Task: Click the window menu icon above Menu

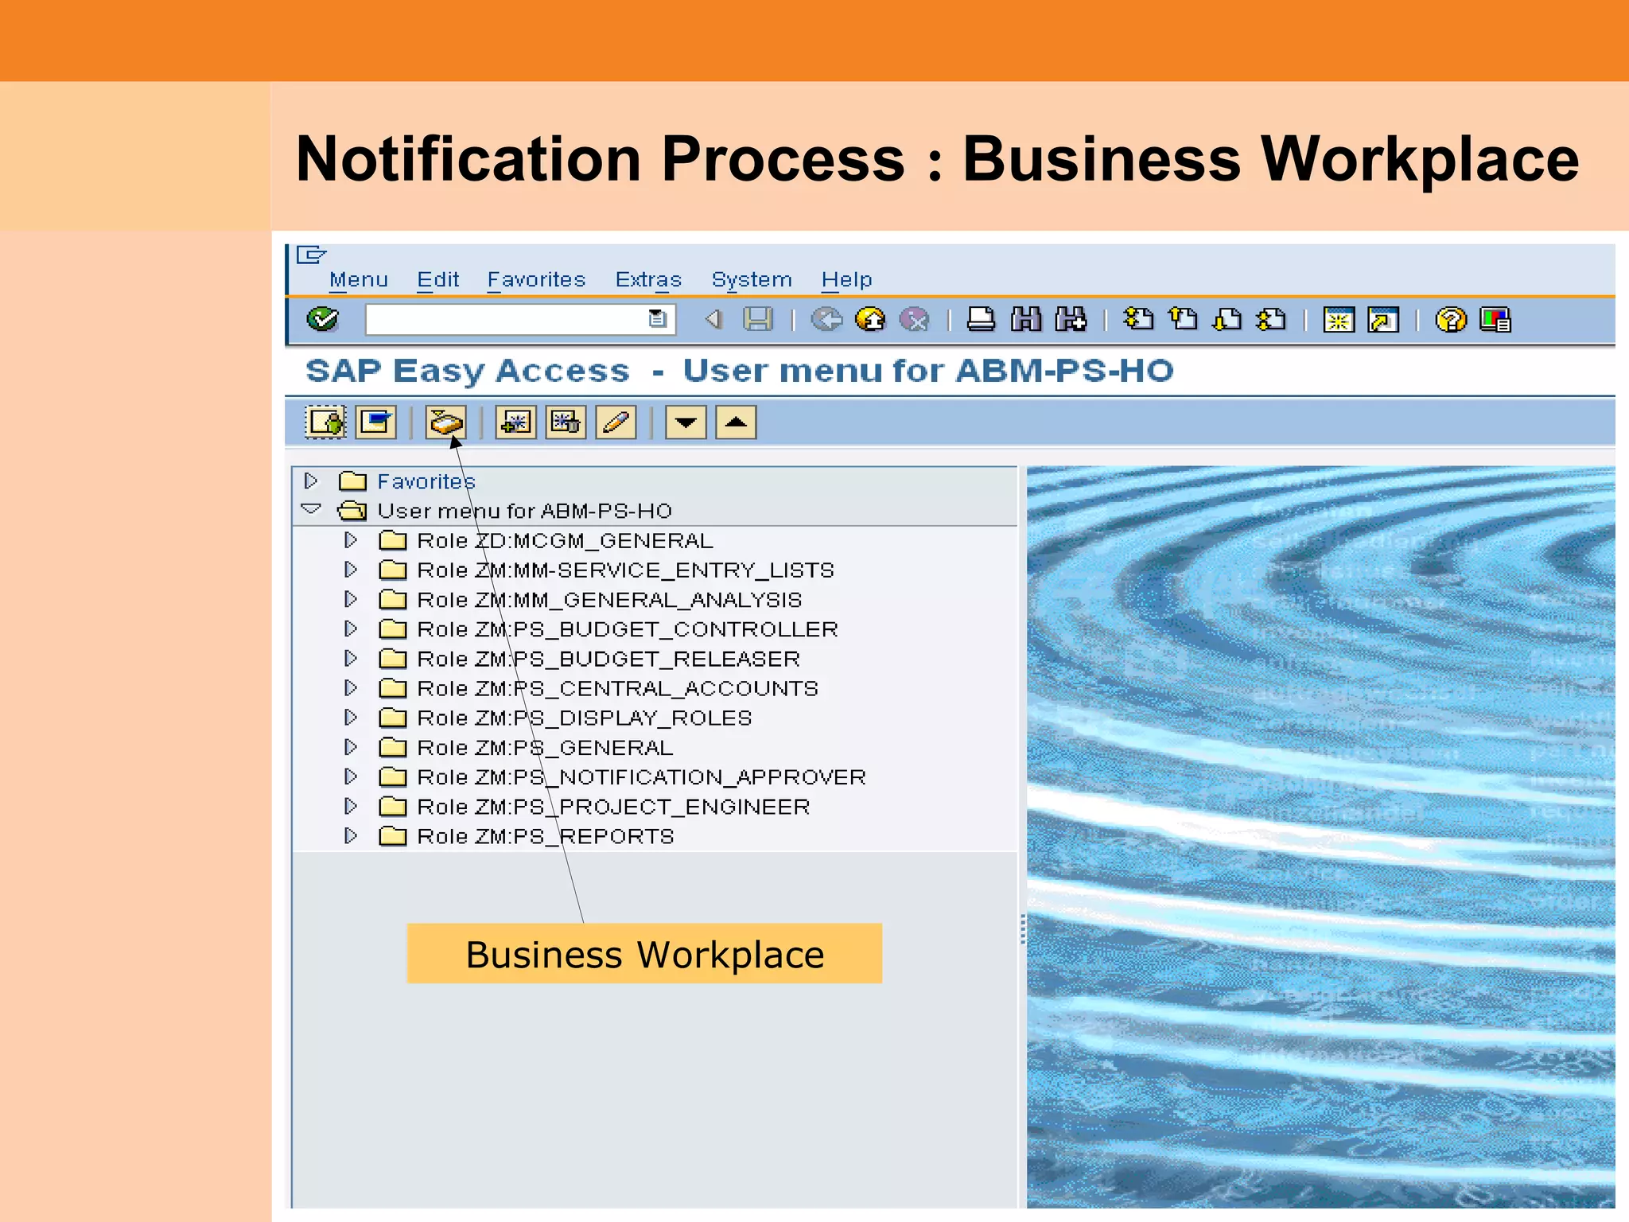Action: coord(311,255)
